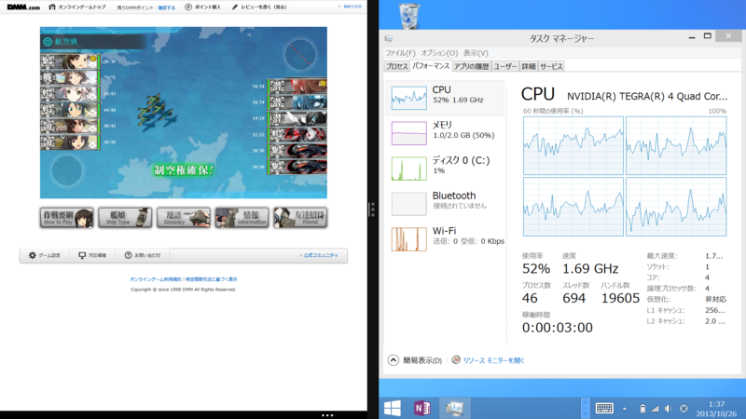Image resolution: width=746 pixels, height=419 pixels.
Task: Click 対応環境 monitor button
Action: (92, 255)
